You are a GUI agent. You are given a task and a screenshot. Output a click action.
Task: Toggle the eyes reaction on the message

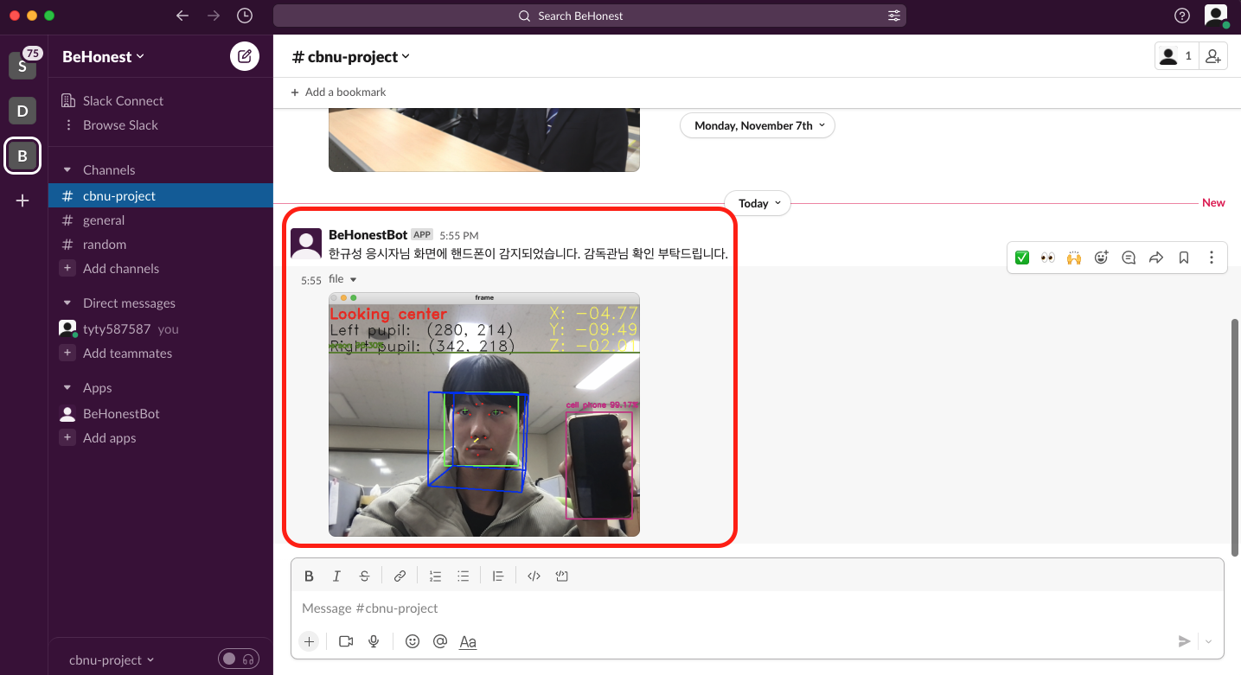click(x=1047, y=257)
